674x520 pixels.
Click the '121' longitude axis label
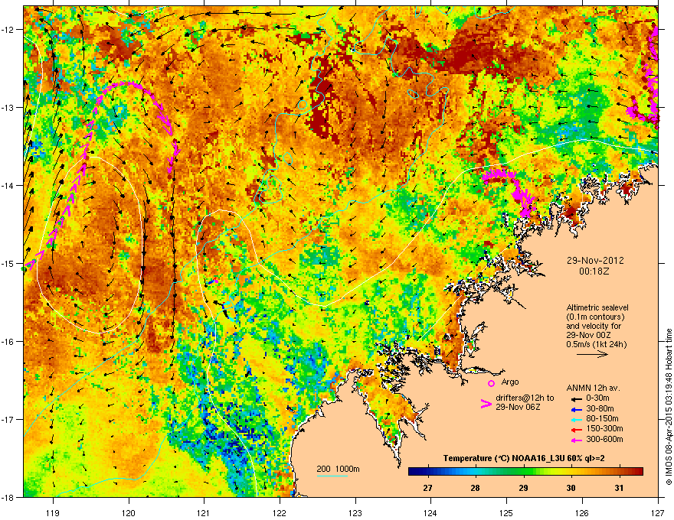(204, 512)
